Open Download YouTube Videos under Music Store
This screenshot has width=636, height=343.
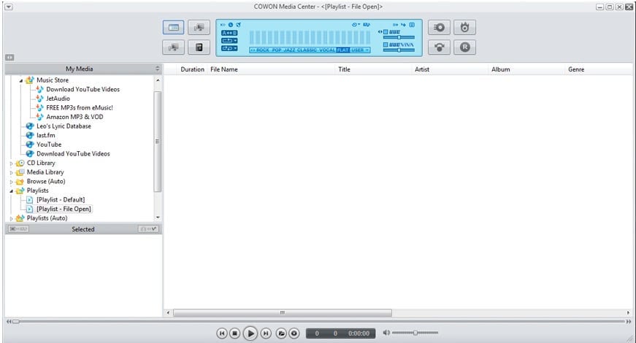pyautogui.click(x=83, y=89)
